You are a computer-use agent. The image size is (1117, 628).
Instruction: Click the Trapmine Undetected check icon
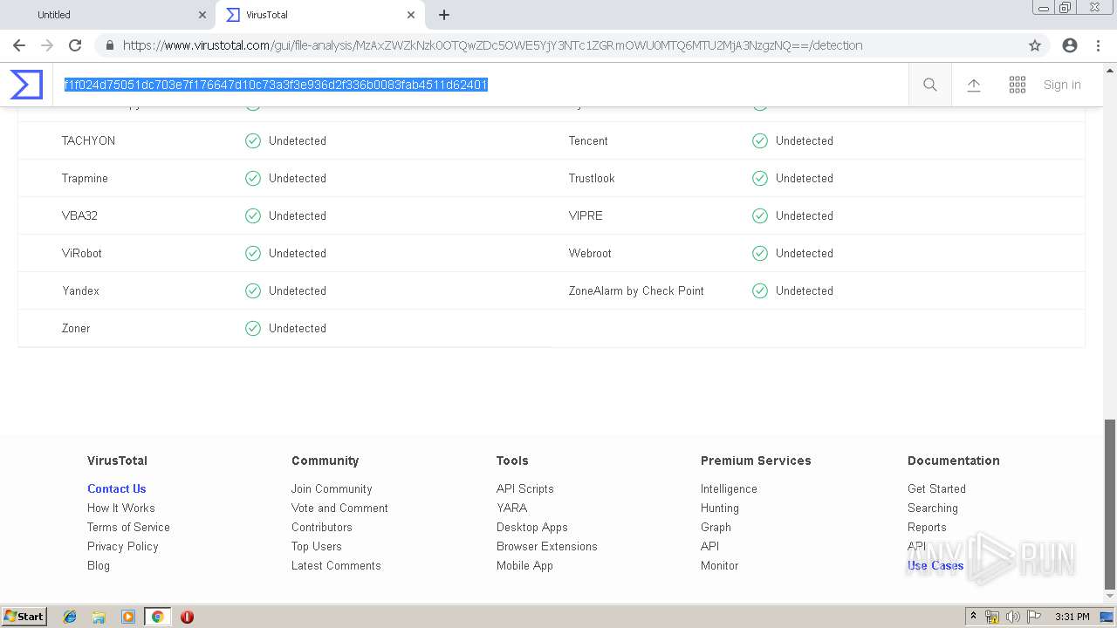coord(253,178)
